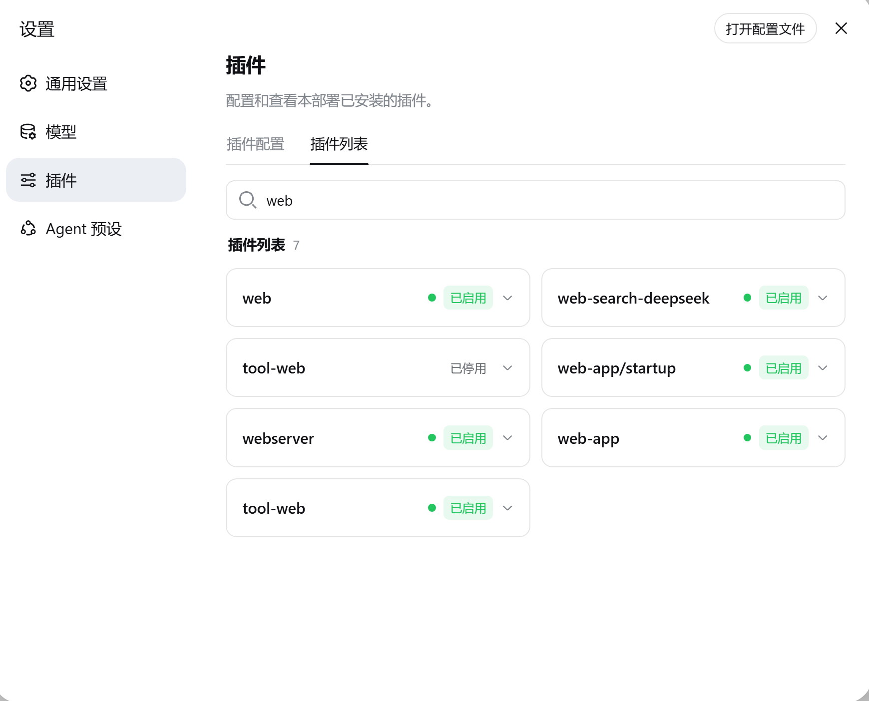This screenshot has width=869, height=701.
Task: Open 模型 settings section
Action: tap(96, 132)
